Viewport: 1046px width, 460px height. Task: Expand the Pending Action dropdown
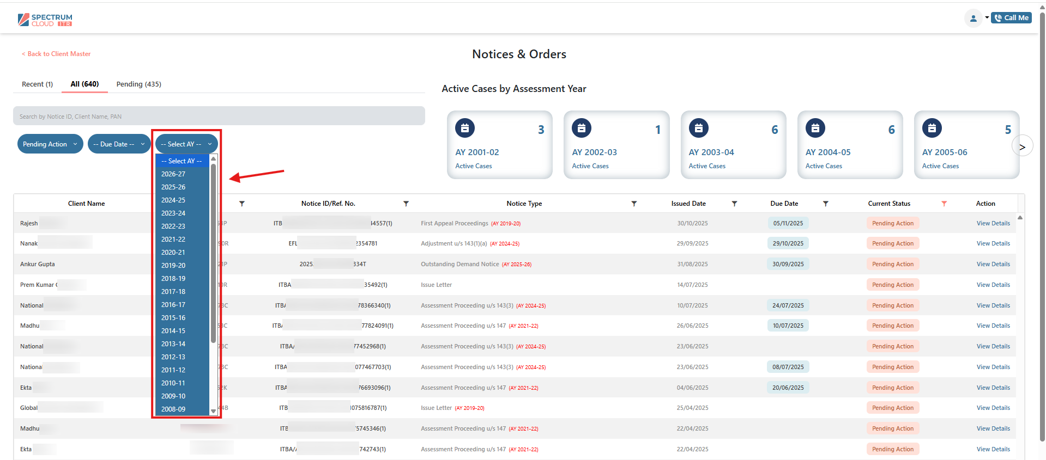tap(50, 144)
